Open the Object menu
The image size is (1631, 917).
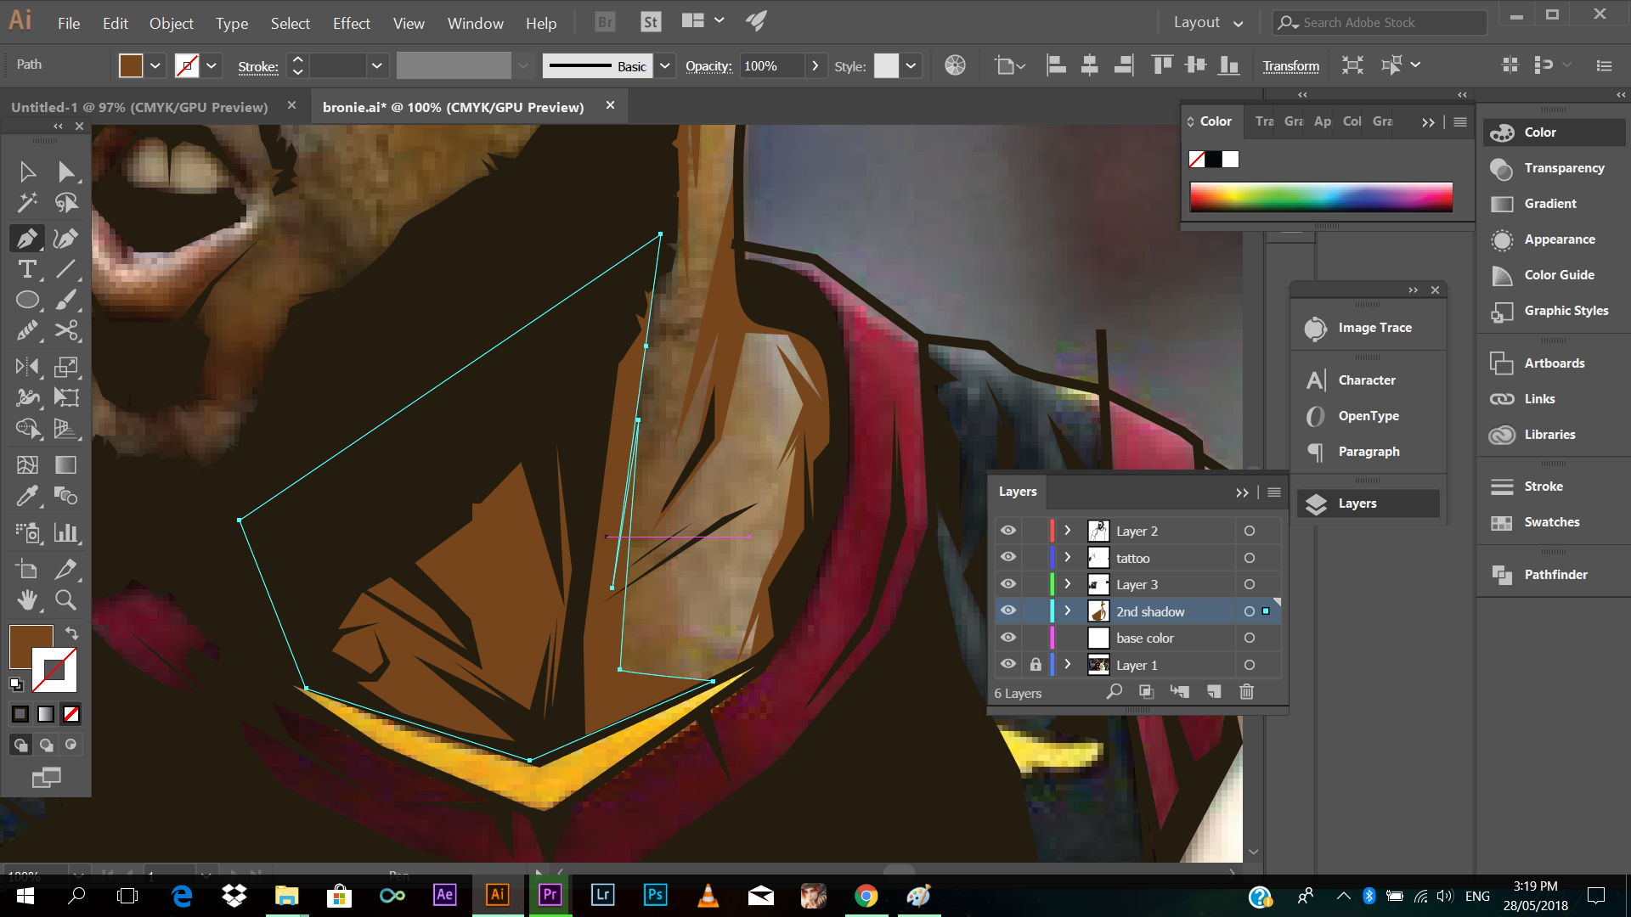click(x=172, y=23)
